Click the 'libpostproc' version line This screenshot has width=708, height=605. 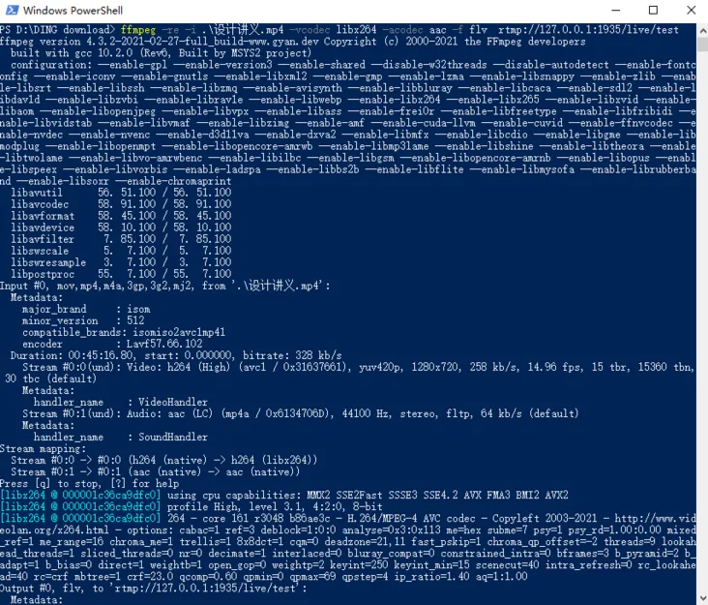(121, 274)
